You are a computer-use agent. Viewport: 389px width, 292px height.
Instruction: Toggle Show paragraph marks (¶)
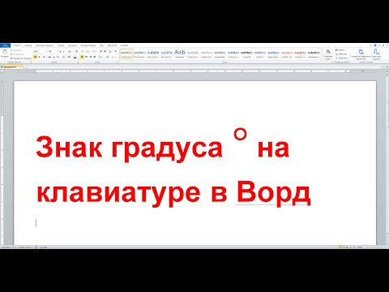tap(116, 51)
